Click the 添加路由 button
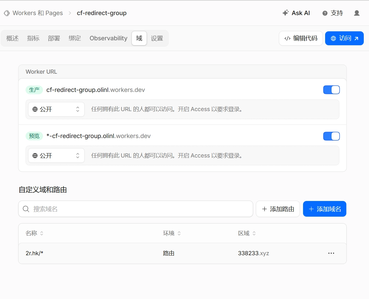Viewport: 369px width, 299px height. [x=278, y=209]
